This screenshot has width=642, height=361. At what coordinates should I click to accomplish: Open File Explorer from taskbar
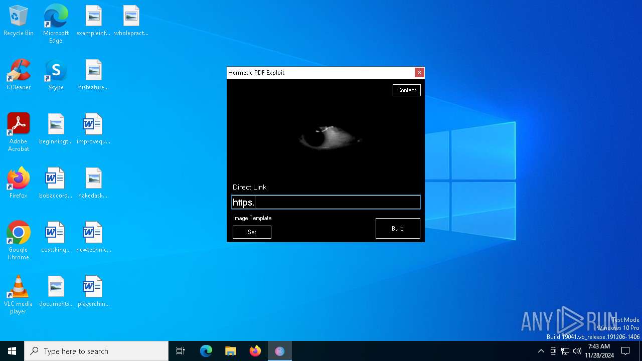[x=231, y=351]
